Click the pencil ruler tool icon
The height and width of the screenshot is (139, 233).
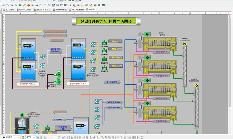point(24,5)
